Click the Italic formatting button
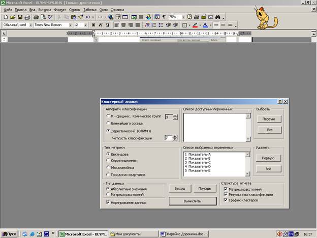 click(x=100, y=24)
